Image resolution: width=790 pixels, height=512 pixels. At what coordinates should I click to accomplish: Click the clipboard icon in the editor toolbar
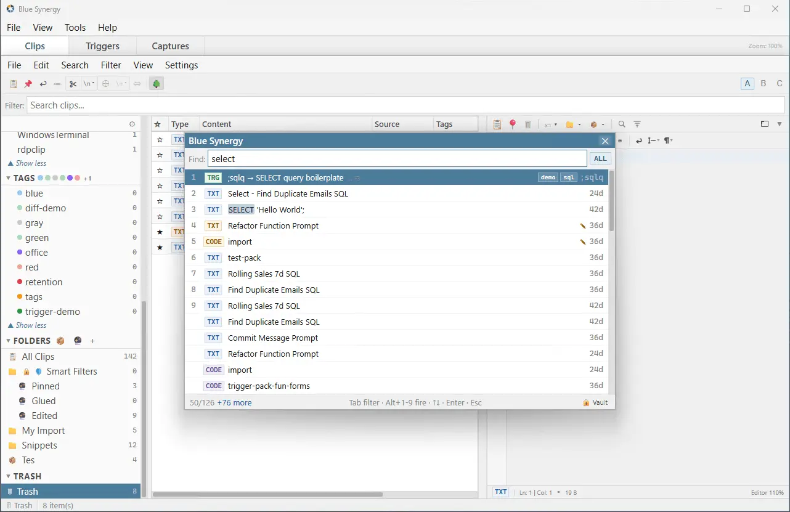[497, 124]
